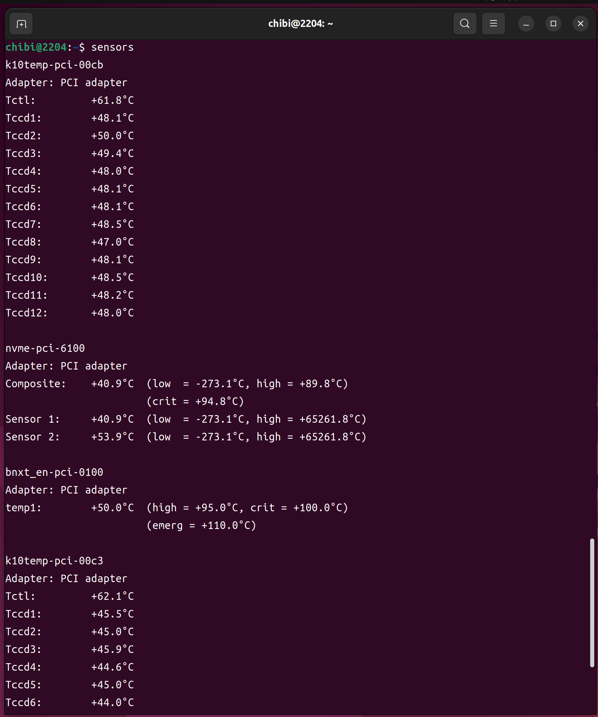Close the terminal window
This screenshot has height=717, width=598.
[580, 24]
